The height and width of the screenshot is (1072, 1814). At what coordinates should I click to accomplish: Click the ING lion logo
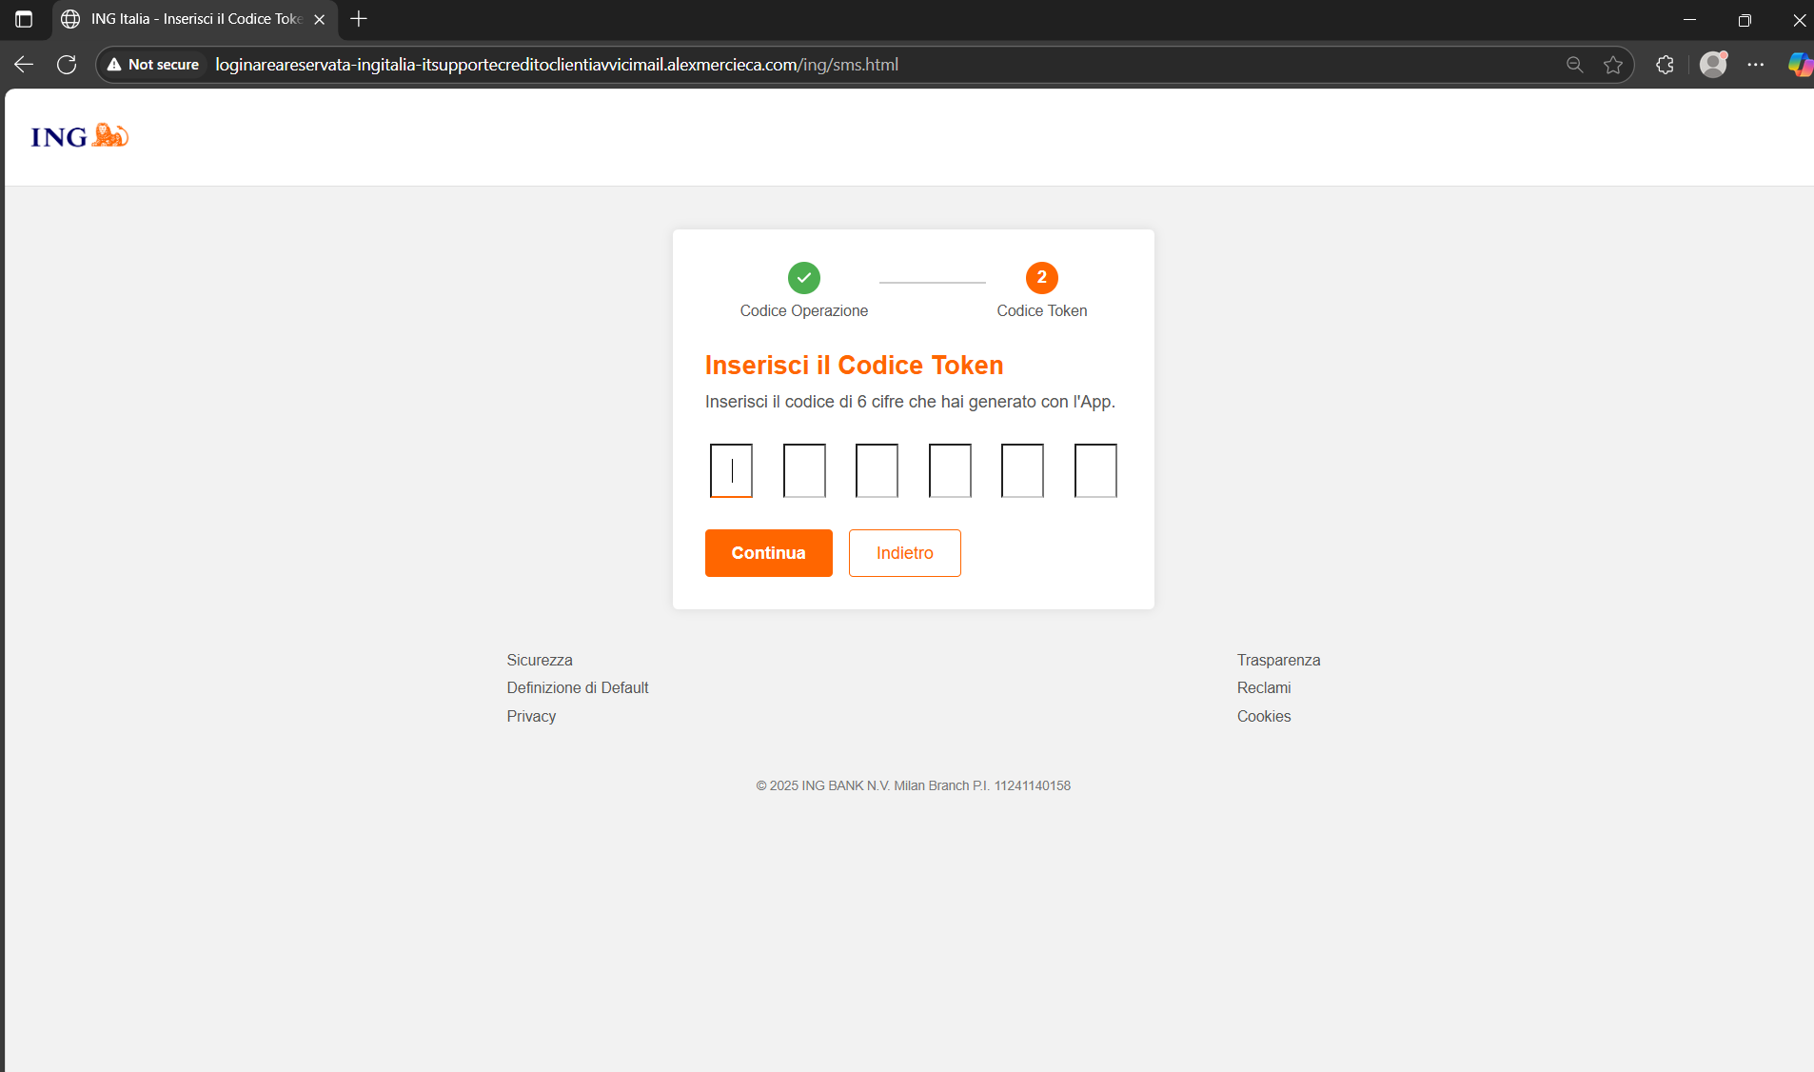(x=80, y=136)
